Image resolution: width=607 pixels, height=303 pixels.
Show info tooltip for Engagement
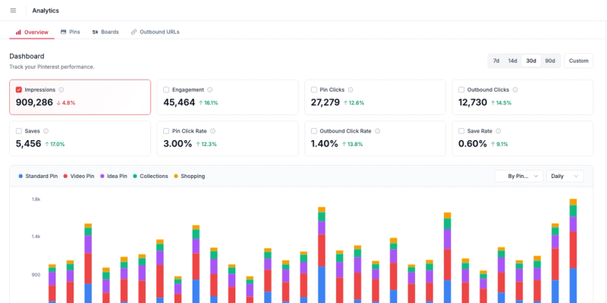[x=210, y=89]
